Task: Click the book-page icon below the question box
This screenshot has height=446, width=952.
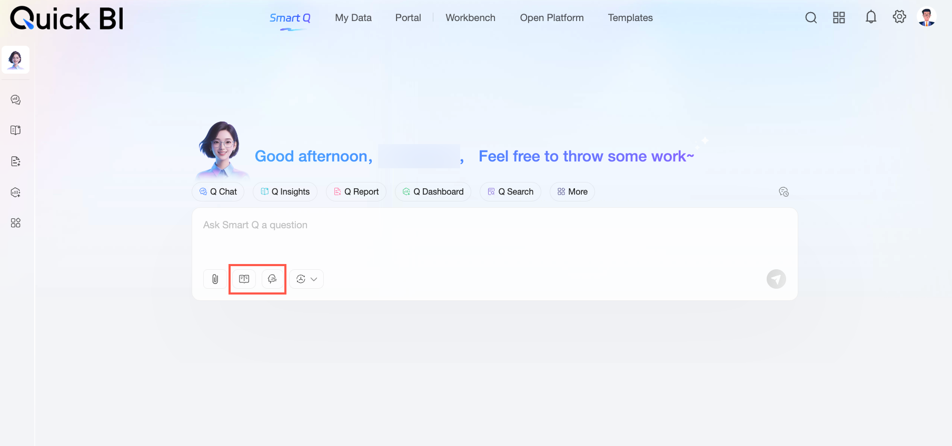Action: [x=244, y=279]
